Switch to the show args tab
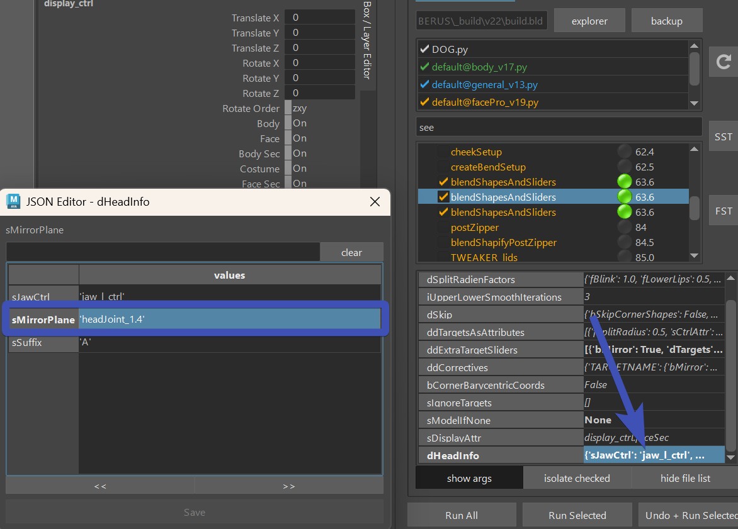This screenshot has width=738, height=529. [x=469, y=478]
